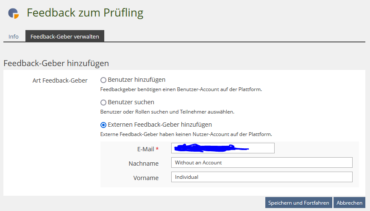
Task: Switch to the "Feedback-Geber verwalten" tab
Action: coord(65,36)
